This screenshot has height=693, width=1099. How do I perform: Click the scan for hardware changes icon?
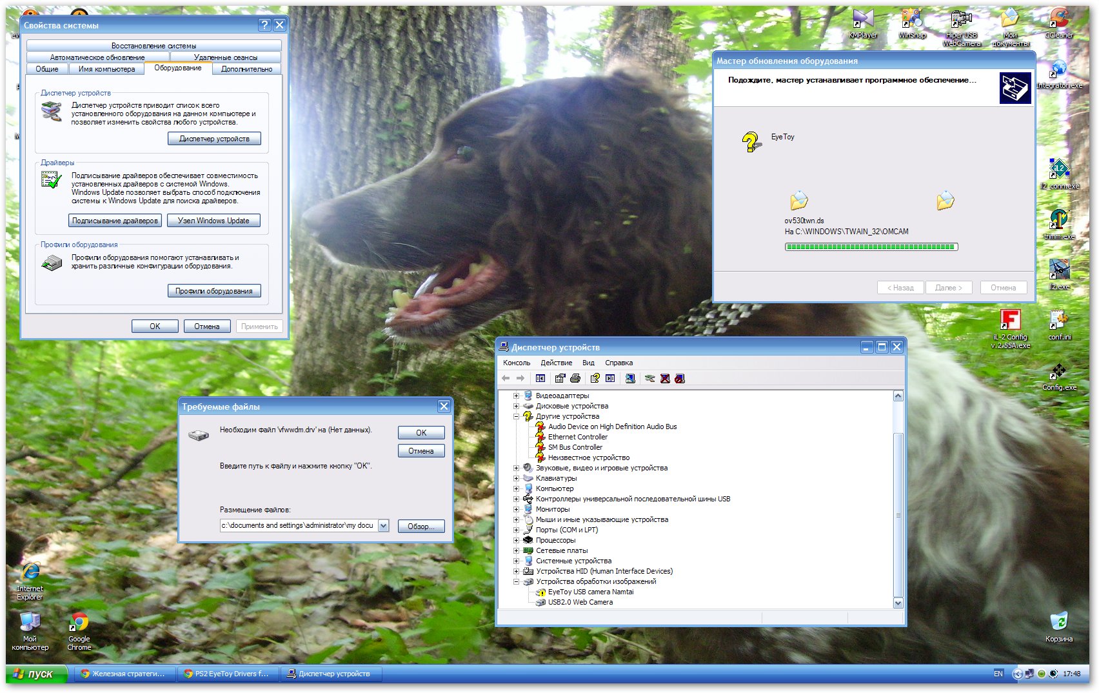click(x=630, y=379)
